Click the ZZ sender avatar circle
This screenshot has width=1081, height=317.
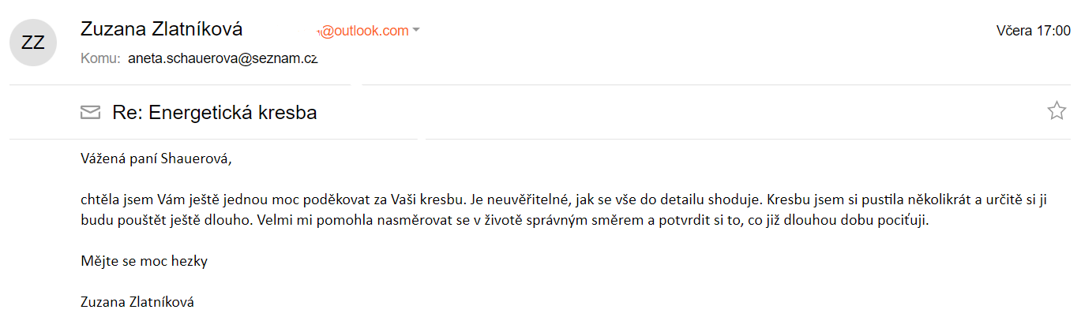tap(33, 43)
